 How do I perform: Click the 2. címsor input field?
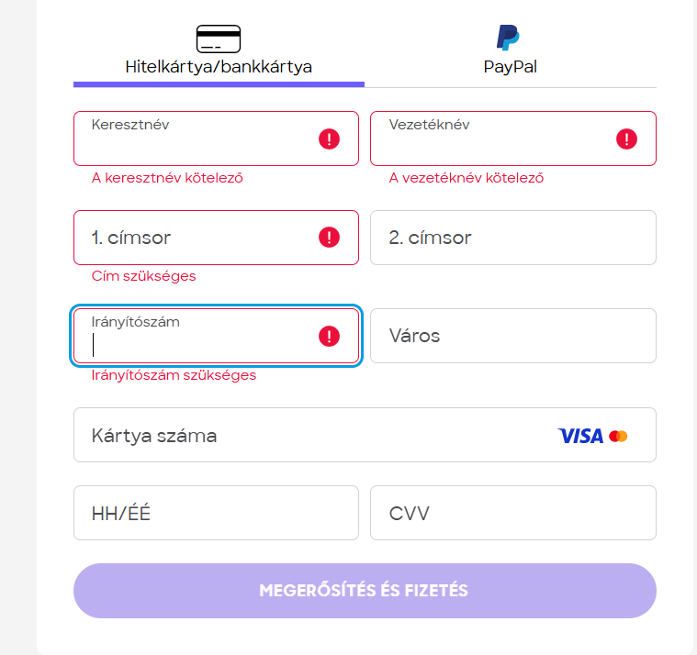512,238
